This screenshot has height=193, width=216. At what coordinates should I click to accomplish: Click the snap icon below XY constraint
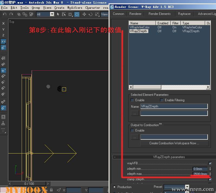pos(4,47)
